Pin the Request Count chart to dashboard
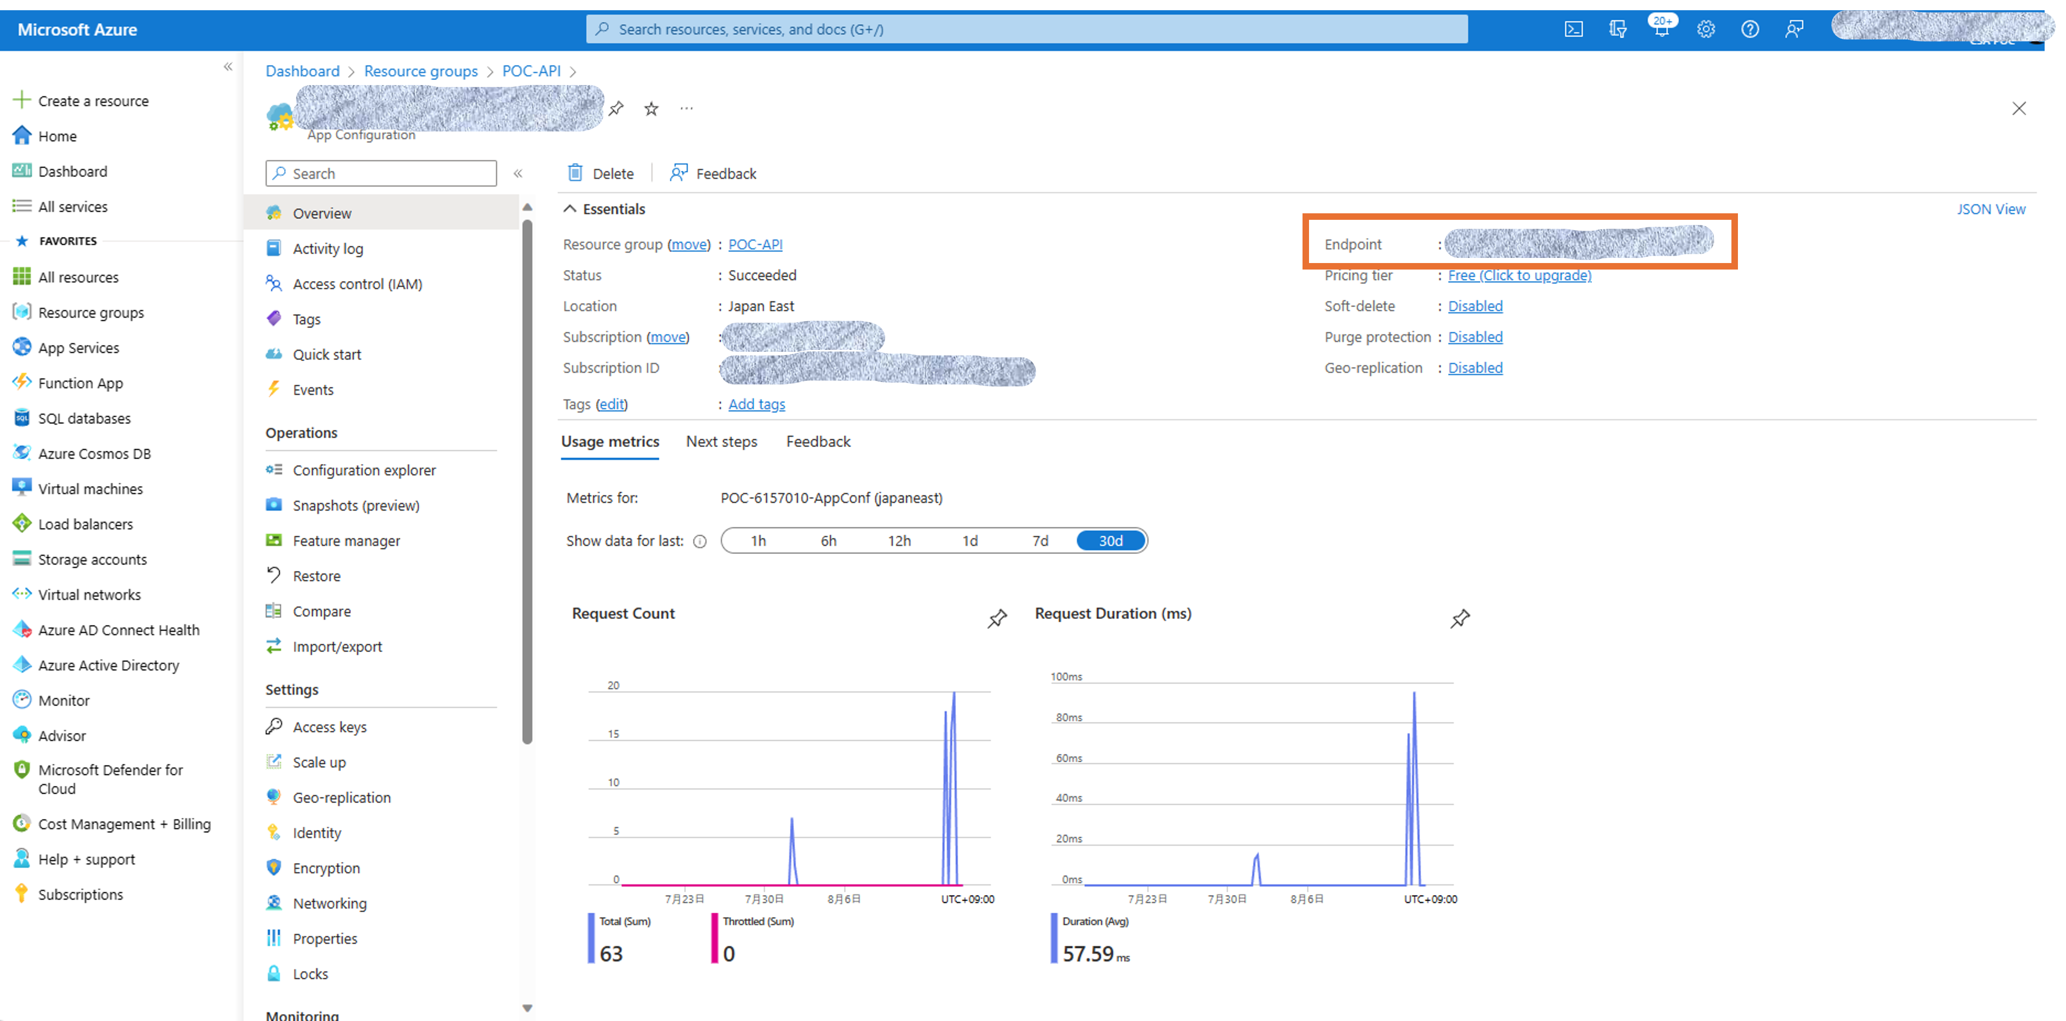 pos(997,619)
